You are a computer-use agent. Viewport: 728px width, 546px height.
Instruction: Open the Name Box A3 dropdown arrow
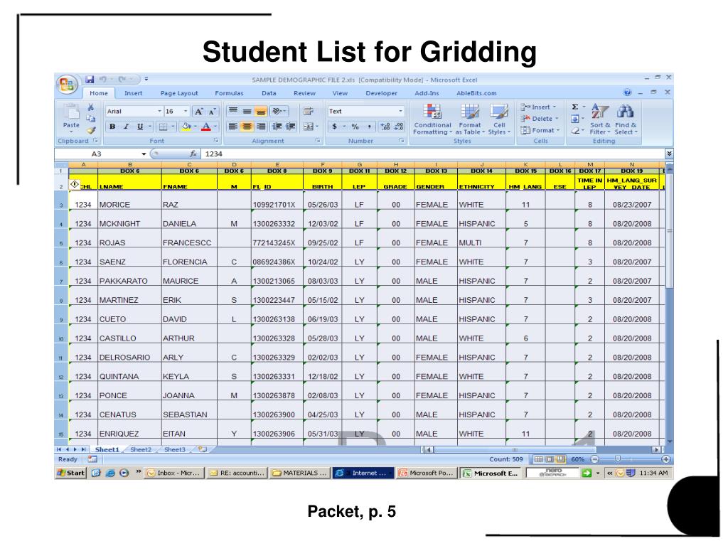pos(144,154)
